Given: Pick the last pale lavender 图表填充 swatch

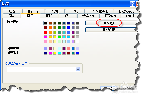Looking at the screenshot, I should coord(78,48).
